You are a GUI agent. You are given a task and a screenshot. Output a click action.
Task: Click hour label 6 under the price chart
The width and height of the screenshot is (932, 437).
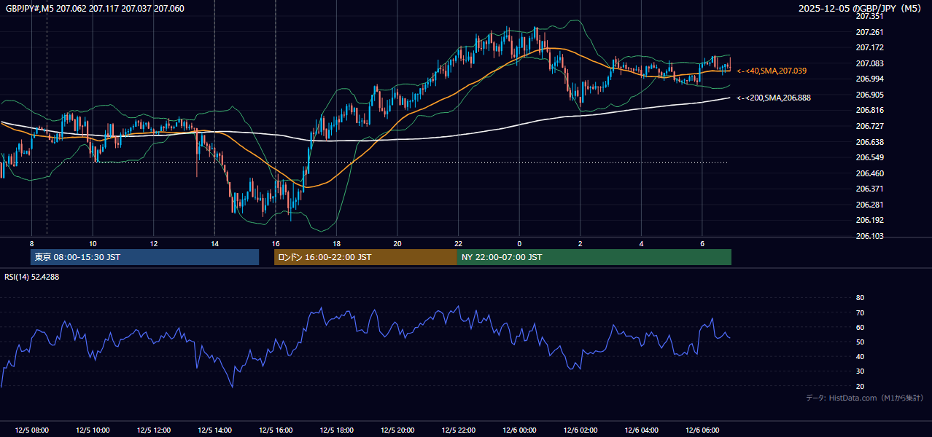[x=702, y=243]
